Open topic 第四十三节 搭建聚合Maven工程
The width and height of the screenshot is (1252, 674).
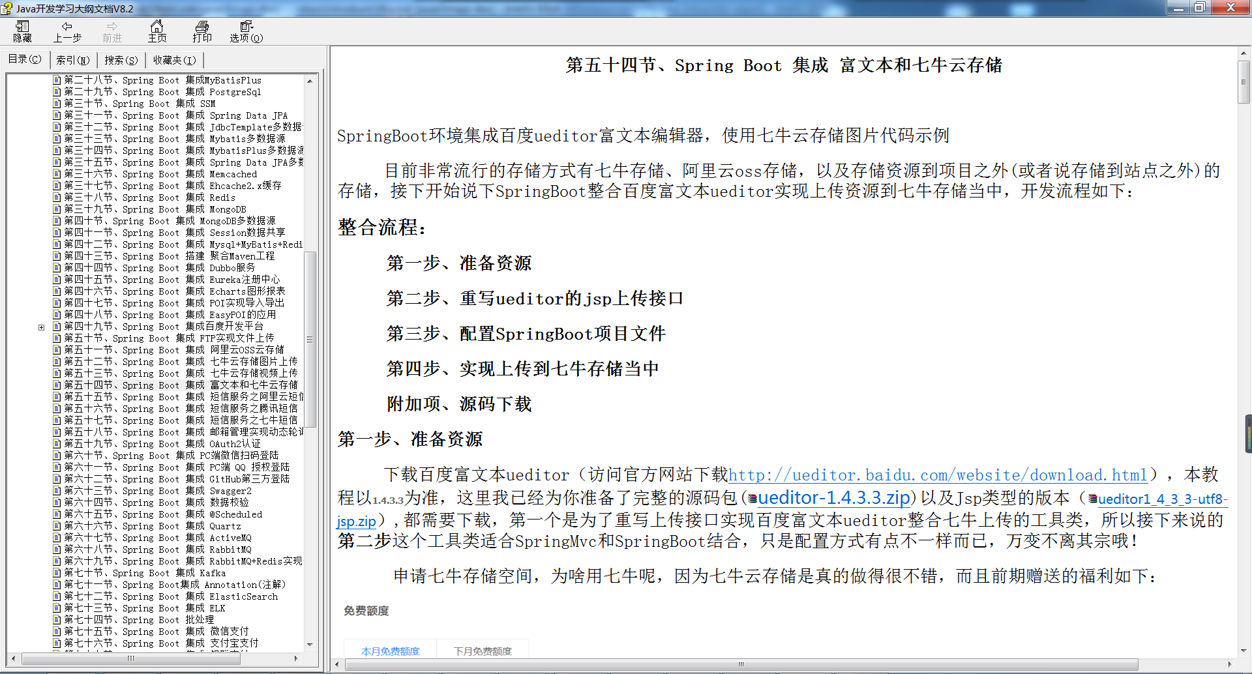(x=170, y=256)
